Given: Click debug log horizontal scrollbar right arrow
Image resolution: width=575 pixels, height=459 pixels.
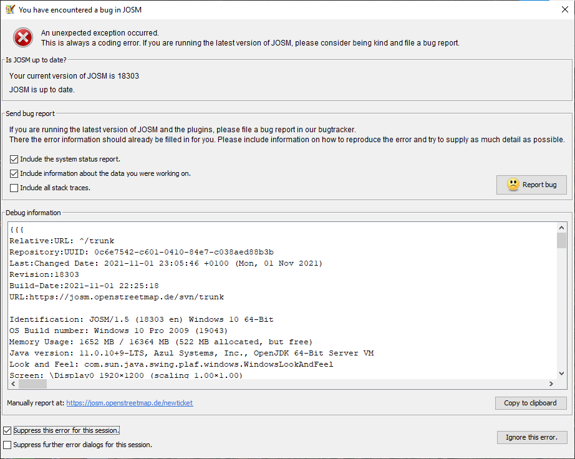Looking at the screenshot, I should [551, 384].
